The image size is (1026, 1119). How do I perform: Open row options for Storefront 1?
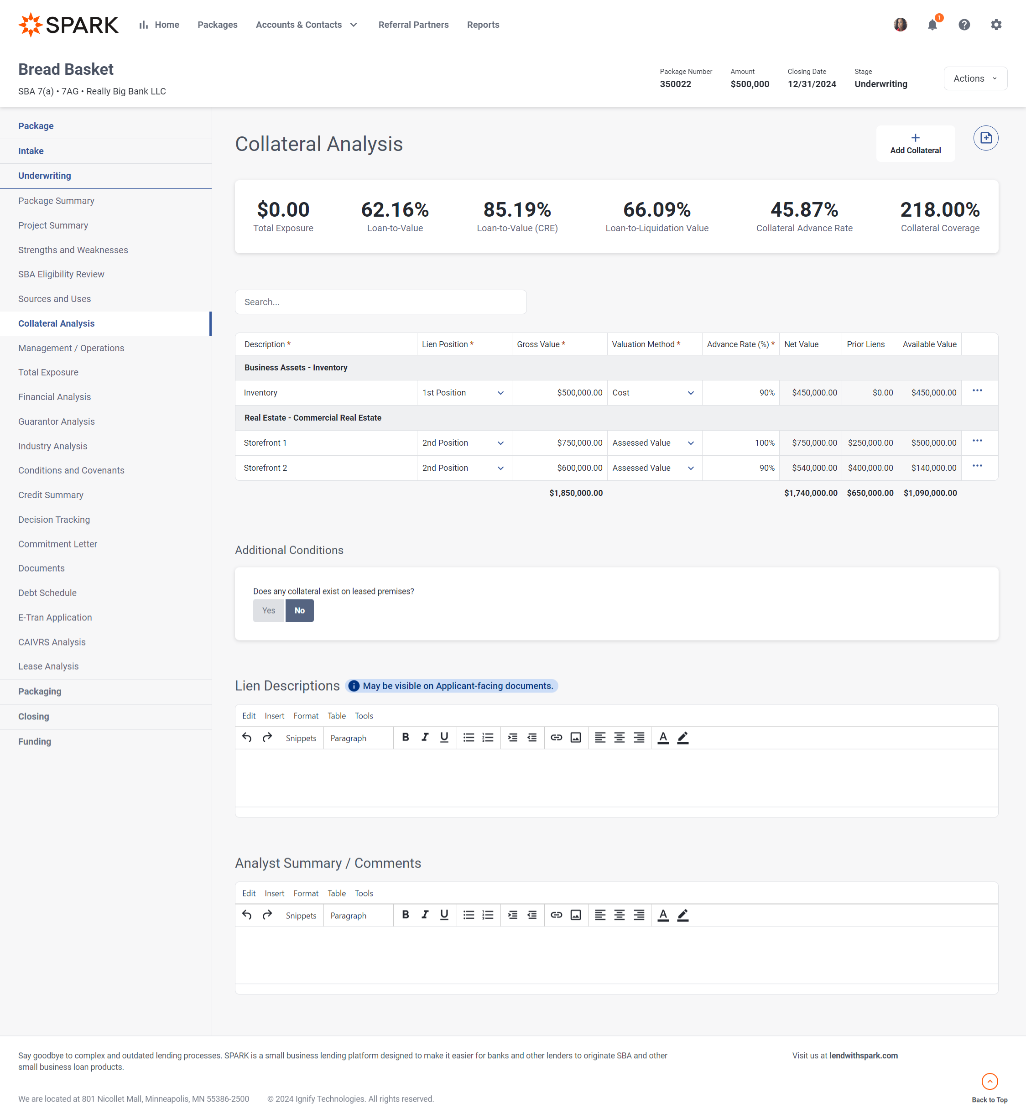point(977,441)
